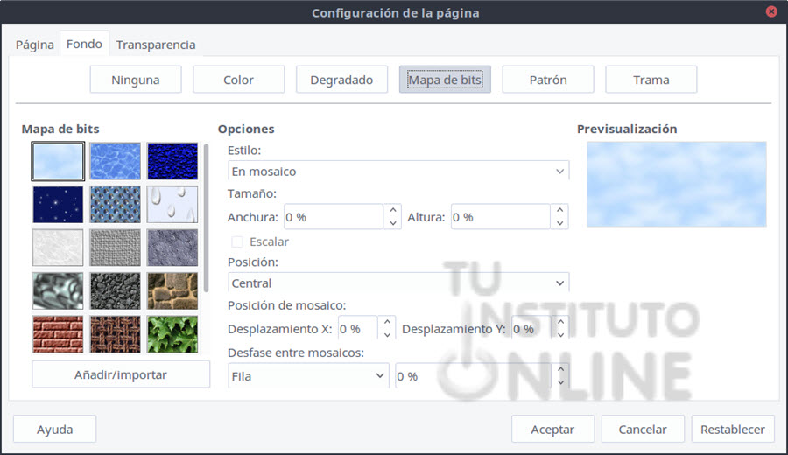Screen dimensions: 788x455
Task: Choose the blue metal mesh bitmap
Action: [115, 205]
